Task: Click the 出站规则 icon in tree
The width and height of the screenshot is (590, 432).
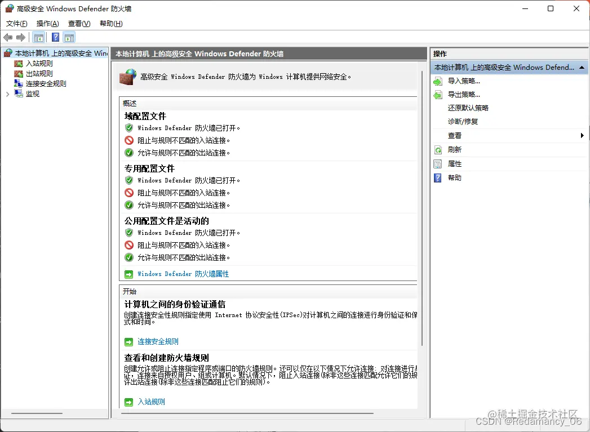Action: coord(19,74)
